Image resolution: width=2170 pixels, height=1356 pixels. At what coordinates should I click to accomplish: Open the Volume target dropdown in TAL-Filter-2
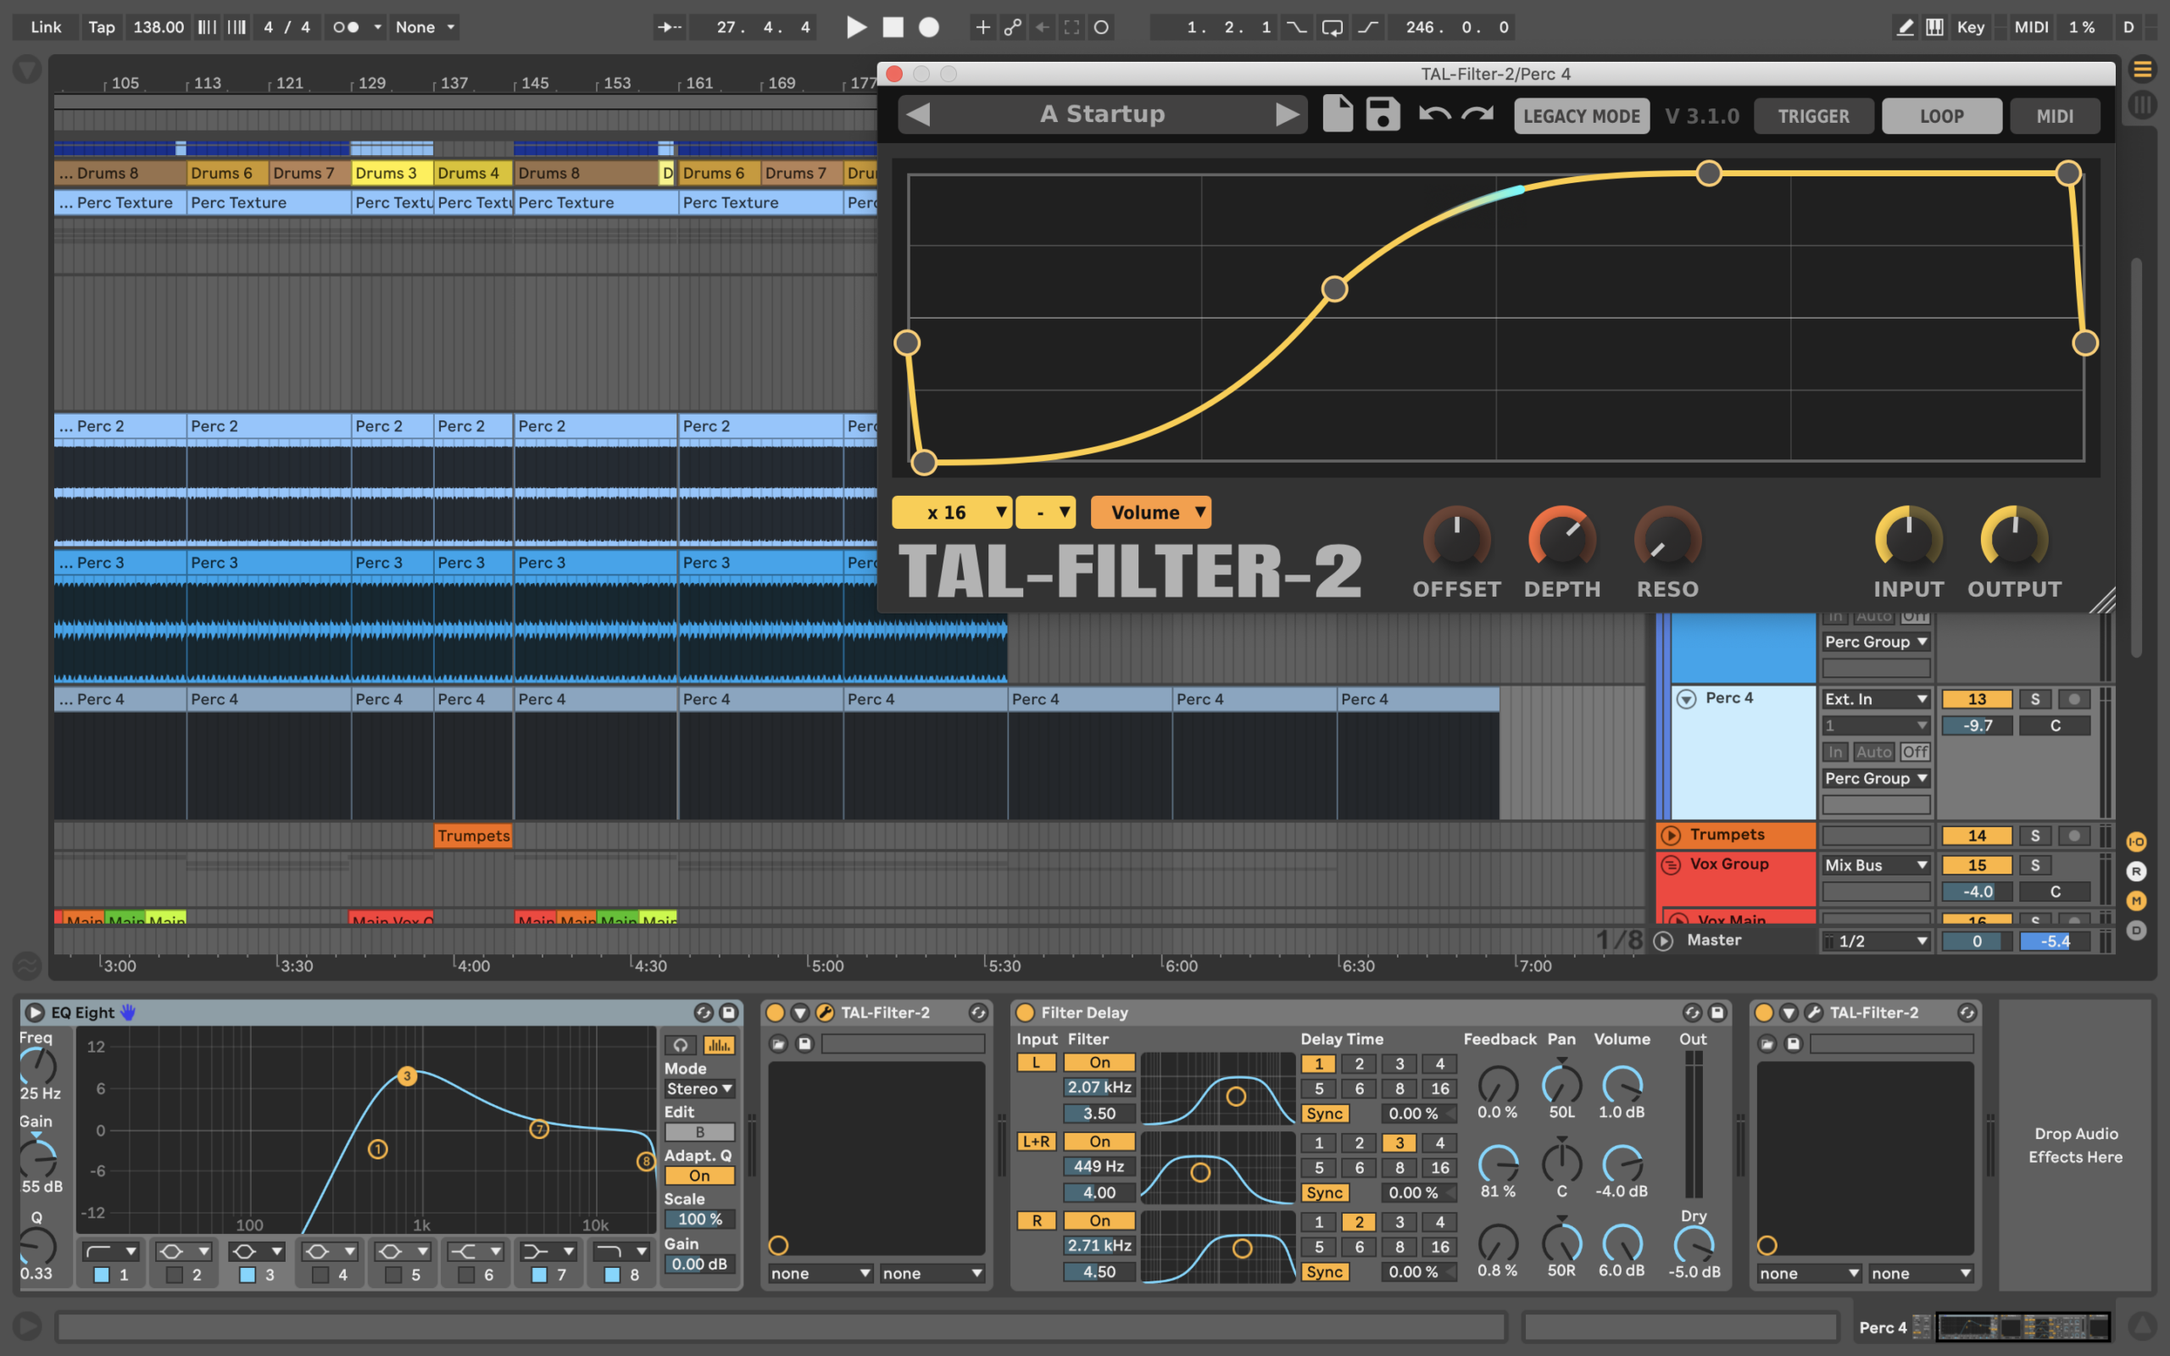(x=1150, y=512)
